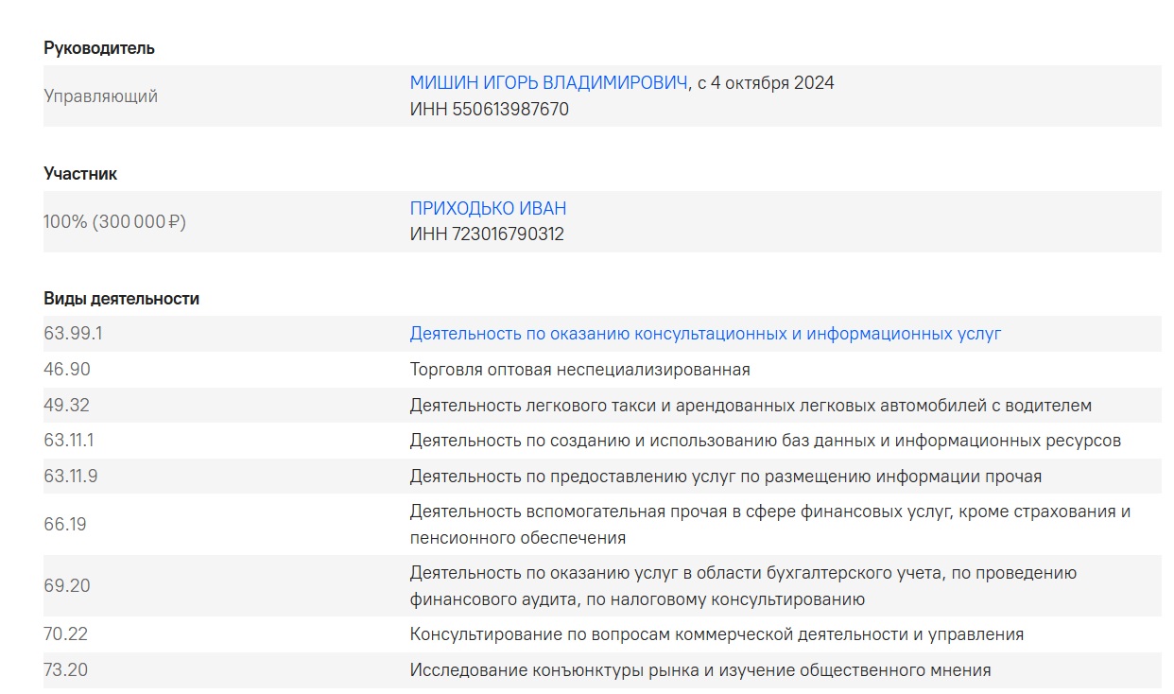Select the Управляющий role label
This screenshot has height=694, width=1174.
(100, 96)
